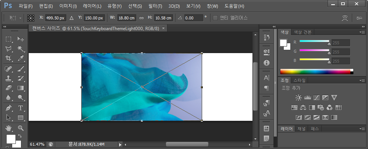The image size is (368, 149).
Task: Select the Brush tool
Action: coord(21,69)
